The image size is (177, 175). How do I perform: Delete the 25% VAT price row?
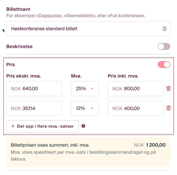(x=168, y=89)
